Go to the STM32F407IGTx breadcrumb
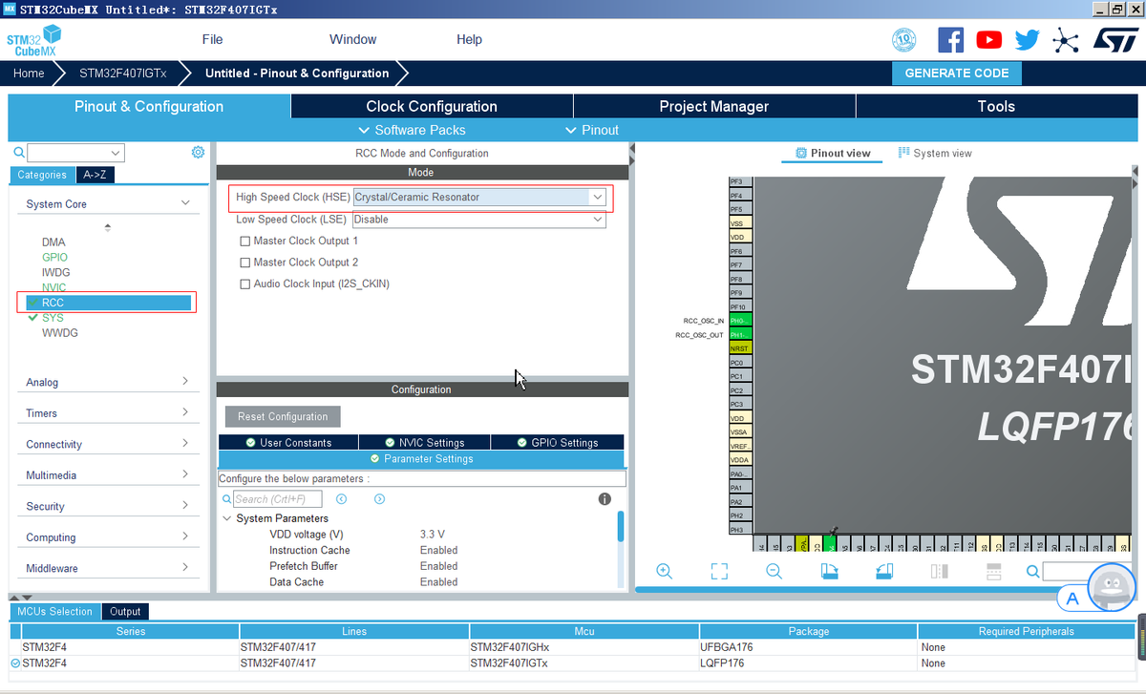Image resolution: width=1146 pixels, height=694 pixels. pos(123,74)
